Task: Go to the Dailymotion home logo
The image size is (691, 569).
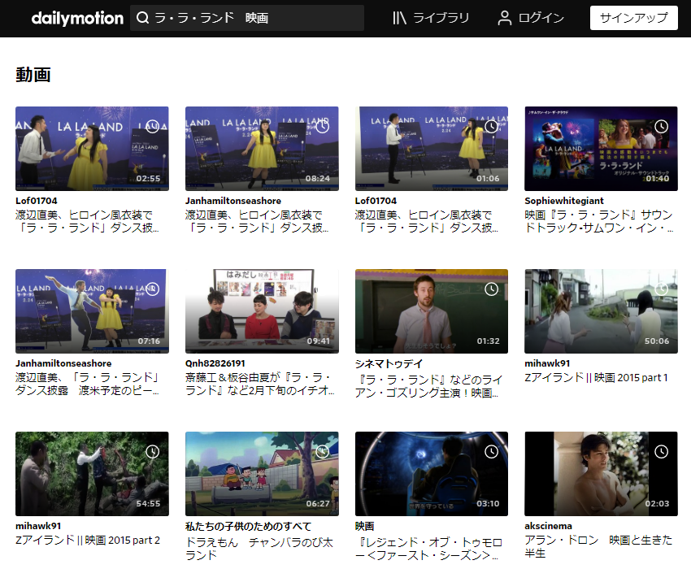Action: click(77, 18)
